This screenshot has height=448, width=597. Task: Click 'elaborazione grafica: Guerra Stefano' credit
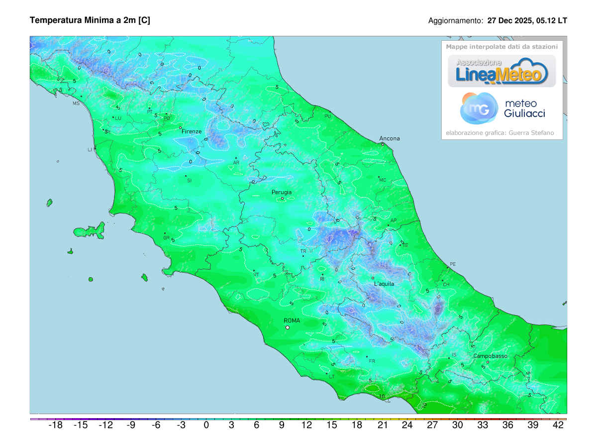(501, 133)
